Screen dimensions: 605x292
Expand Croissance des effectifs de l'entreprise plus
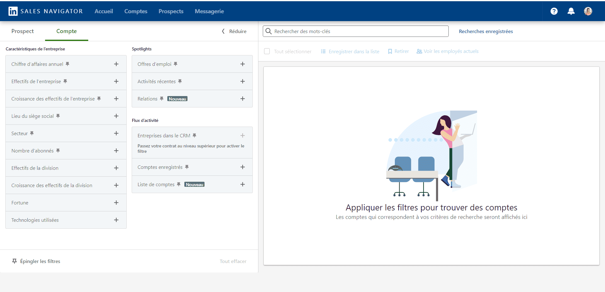pyautogui.click(x=116, y=99)
